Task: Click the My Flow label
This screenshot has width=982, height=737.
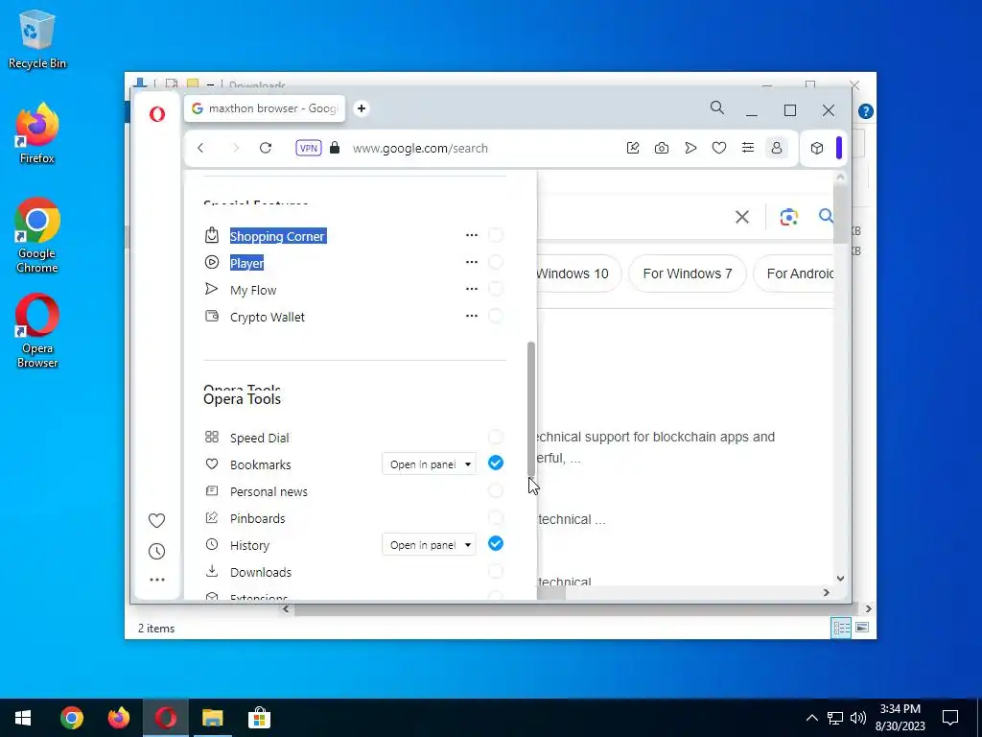Action: click(253, 290)
